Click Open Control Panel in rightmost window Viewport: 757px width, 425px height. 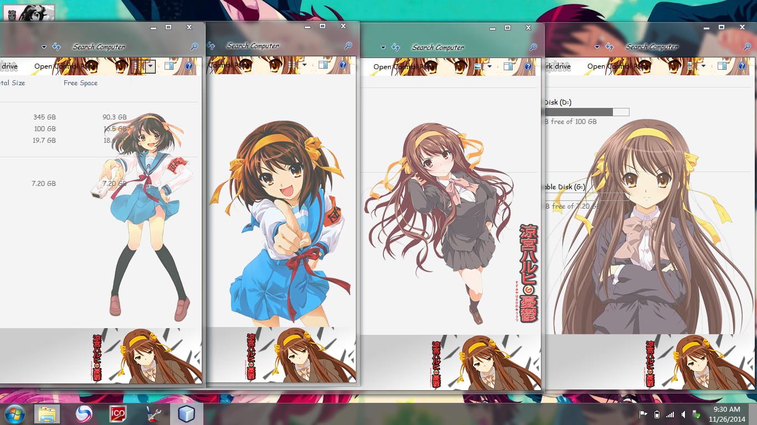pyautogui.click(x=617, y=66)
